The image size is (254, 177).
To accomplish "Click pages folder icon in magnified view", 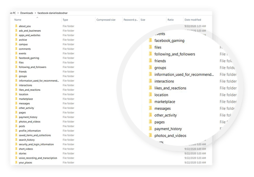I will (x=150, y=122).
